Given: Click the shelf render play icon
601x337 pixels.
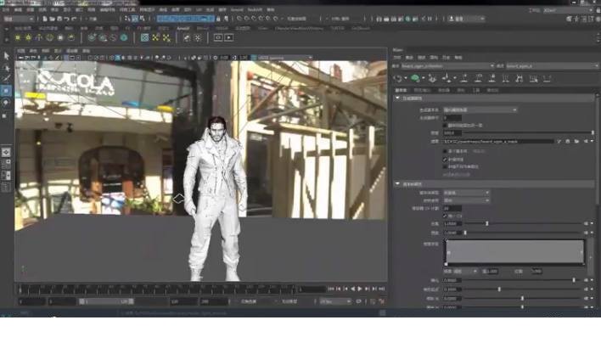Looking at the screenshot, I should pos(229,37).
